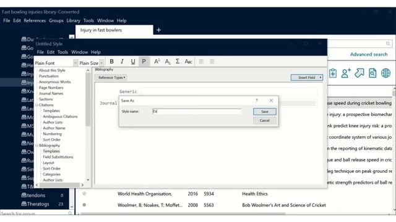Click groups panel scroll down arrow
The height and width of the screenshot is (222, 396).
tap(72, 207)
